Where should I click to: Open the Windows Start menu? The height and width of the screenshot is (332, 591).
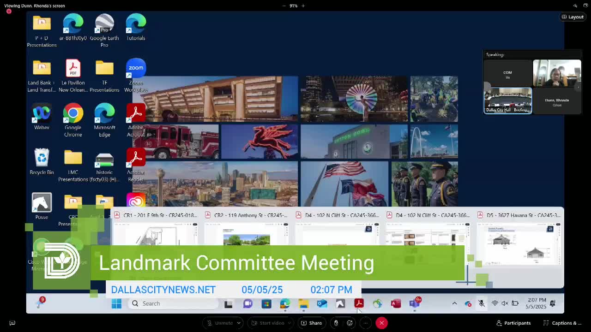pos(116,303)
